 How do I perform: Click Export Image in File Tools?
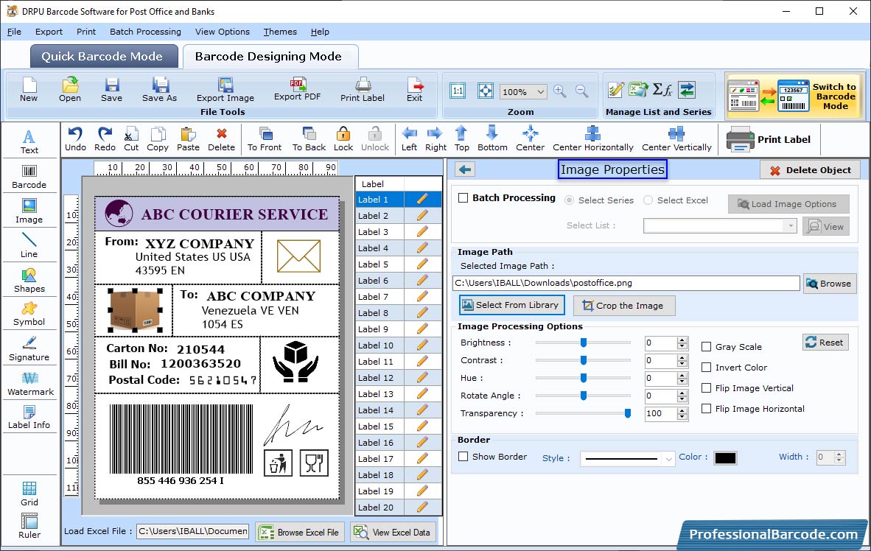click(225, 90)
